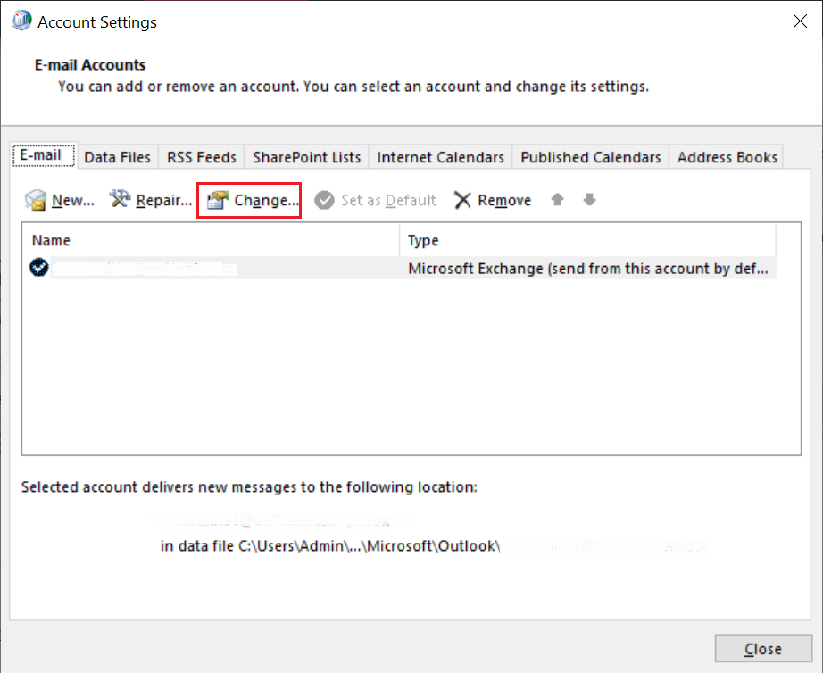Click the Set as Default checkmark icon
Viewport: 823px width, 673px height.
click(x=324, y=200)
